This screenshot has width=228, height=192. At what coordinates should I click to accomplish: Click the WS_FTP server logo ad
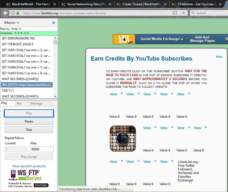click(x=25, y=175)
